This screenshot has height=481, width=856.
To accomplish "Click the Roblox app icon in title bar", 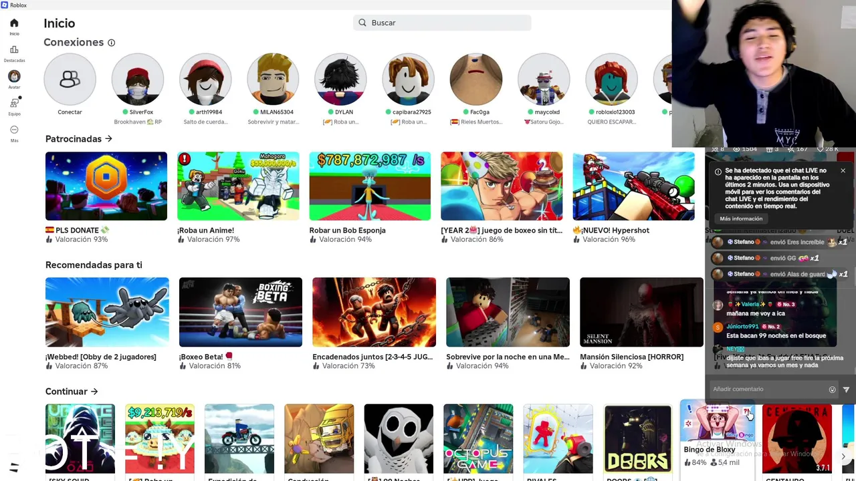I will click(5, 5).
